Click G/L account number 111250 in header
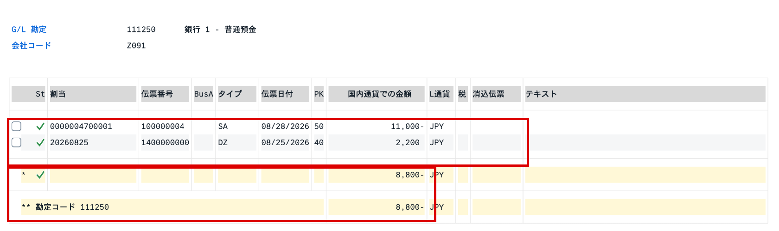The width and height of the screenshot is (779, 231). pyautogui.click(x=141, y=29)
